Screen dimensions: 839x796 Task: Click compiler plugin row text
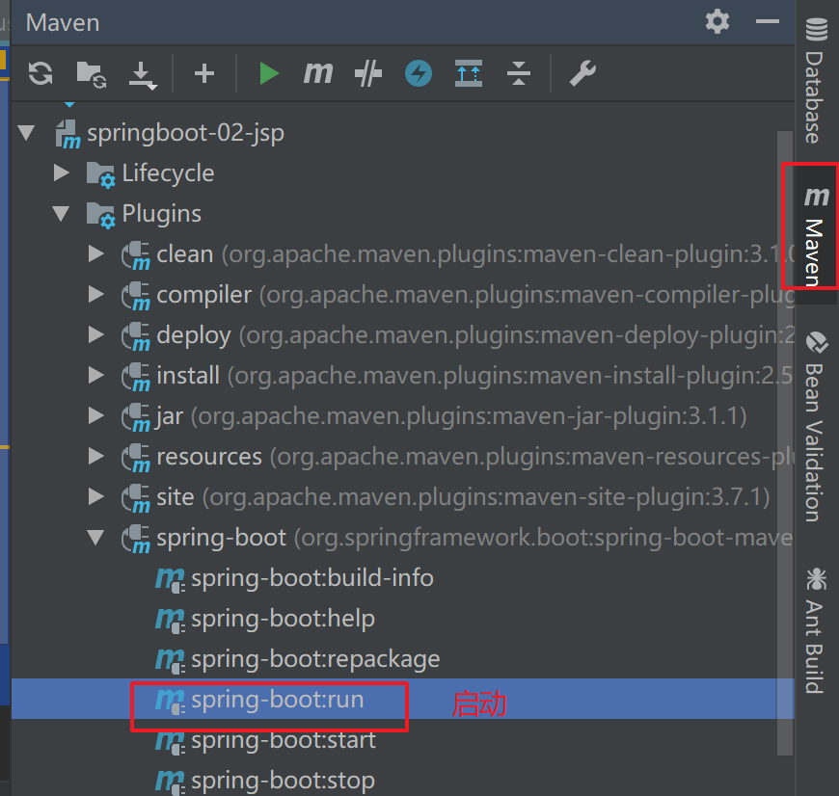pos(203,294)
